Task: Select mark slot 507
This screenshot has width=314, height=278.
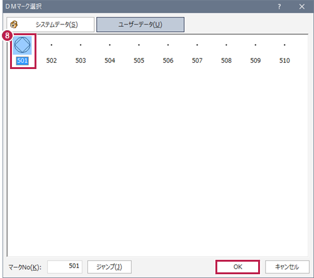Action: 197,52
